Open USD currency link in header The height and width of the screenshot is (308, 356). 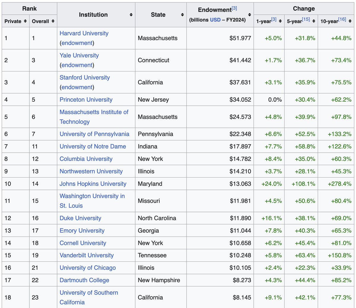(215, 20)
